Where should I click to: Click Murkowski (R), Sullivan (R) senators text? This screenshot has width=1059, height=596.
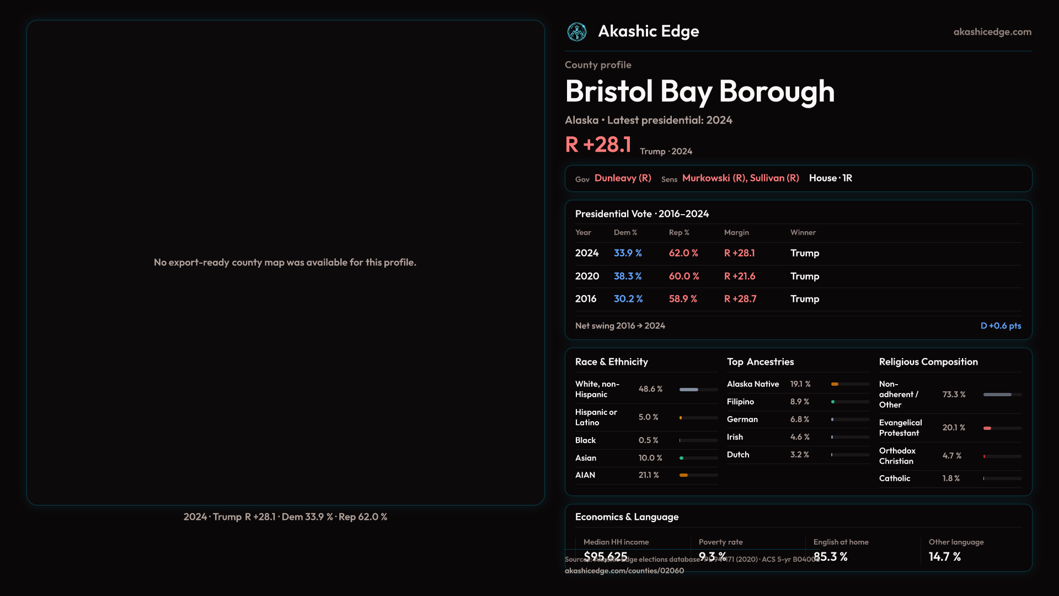click(740, 178)
